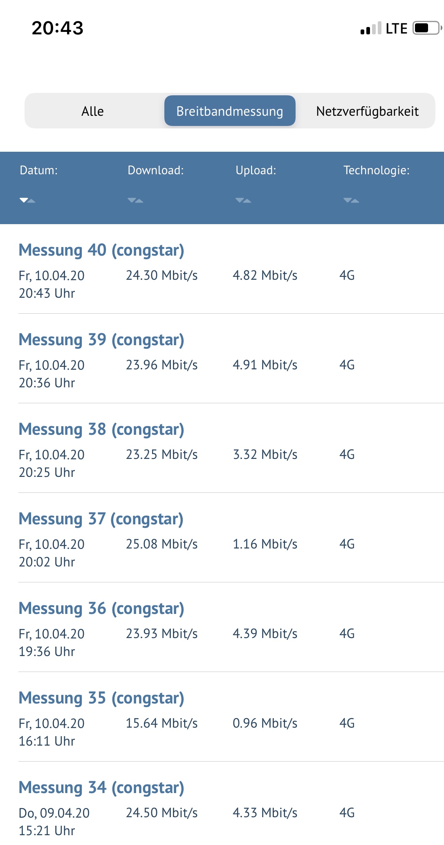Tap the cellular signal bars icon
Viewport: 444px width, 845px height.
[x=371, y=29]
